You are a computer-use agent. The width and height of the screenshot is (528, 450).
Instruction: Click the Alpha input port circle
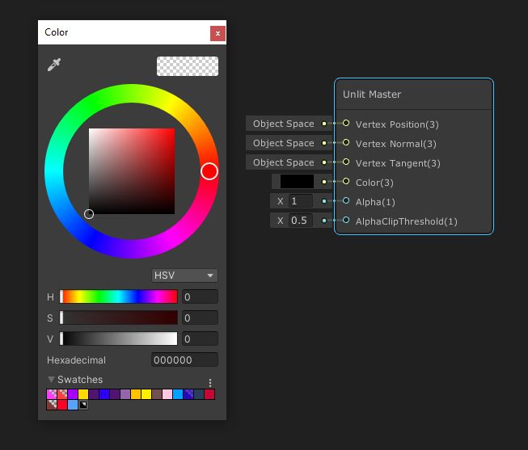click(346, 201)
